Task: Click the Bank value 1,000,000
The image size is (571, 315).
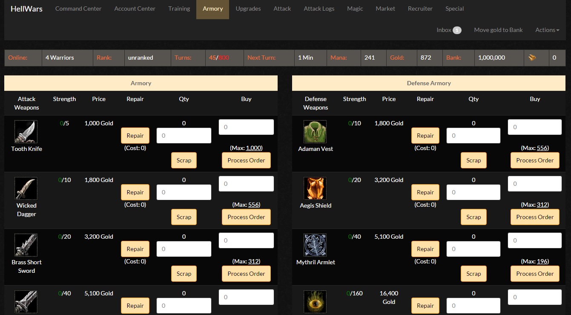Action: [x=491, y=58]
